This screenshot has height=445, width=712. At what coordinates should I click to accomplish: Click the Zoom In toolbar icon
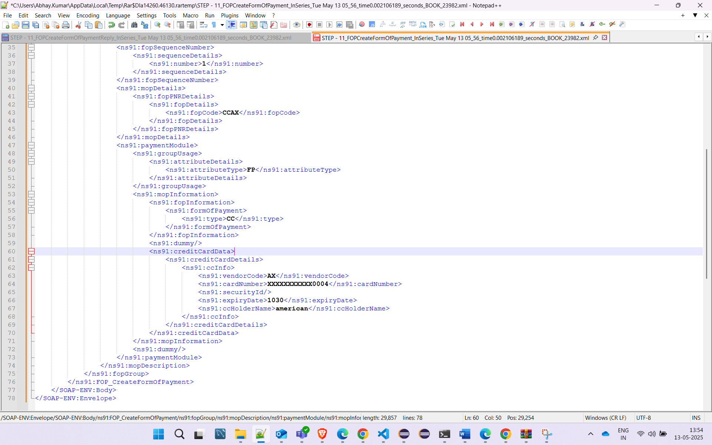pos(157,25)
